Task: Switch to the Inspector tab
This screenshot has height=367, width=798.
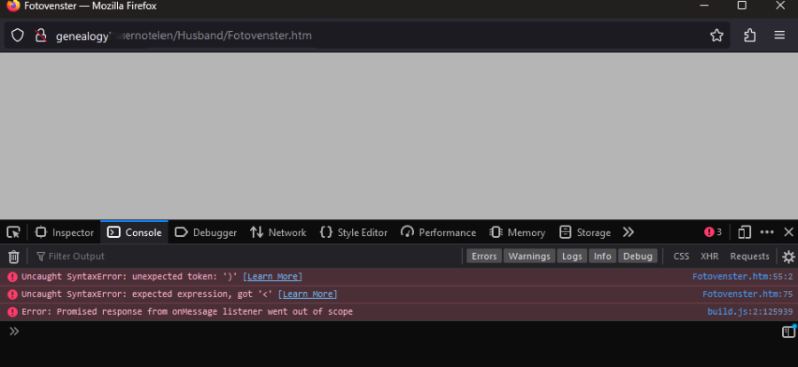Action: (65, 233)
